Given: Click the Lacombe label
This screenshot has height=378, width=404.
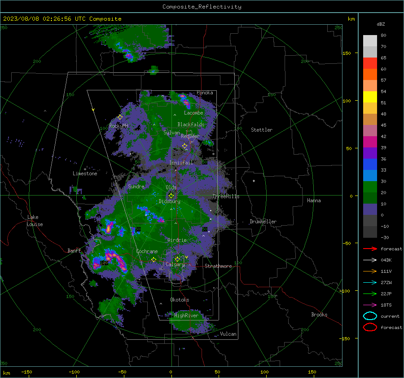Looking at the screenshot, I should tap(193, 113).
